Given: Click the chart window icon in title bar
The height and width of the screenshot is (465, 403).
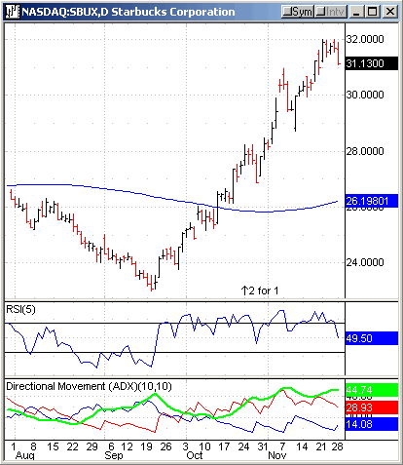Looking at the screenshot, I should (13, 12).
